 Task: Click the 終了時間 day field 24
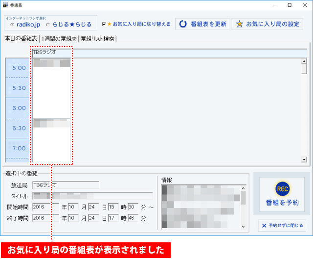93,218
